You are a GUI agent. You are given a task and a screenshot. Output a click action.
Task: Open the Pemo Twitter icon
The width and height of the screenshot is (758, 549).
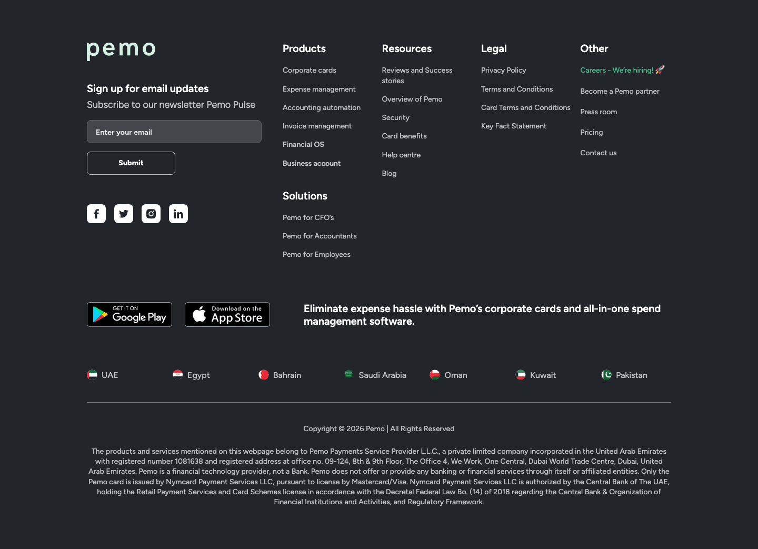coord(124,214)
